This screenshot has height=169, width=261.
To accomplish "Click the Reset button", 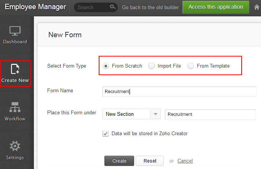I will tap(150, 161).
